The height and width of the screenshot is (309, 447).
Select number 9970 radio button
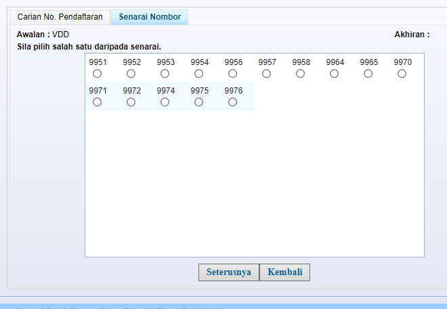402,74
